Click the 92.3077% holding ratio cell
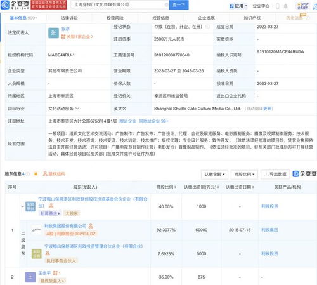This screenshot has width=317, height=285. click(x=166, y=230)
